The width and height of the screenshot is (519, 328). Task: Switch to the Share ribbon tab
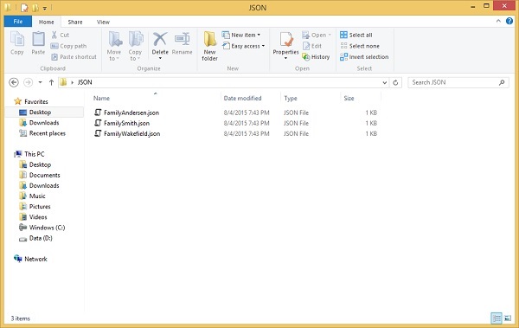pos(75,22)
